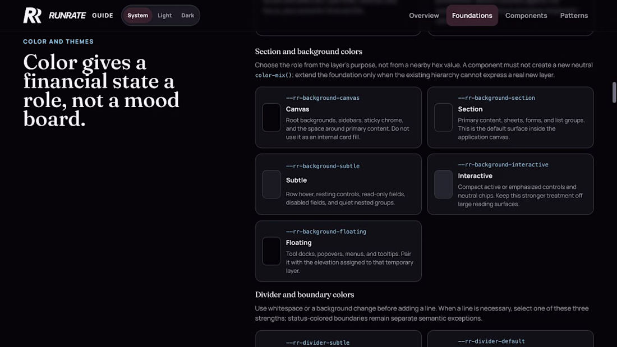617x347 pixels.
Task: Click the --rr-divider-default token card
Action: pyautogui.click(x=510, y=339)
